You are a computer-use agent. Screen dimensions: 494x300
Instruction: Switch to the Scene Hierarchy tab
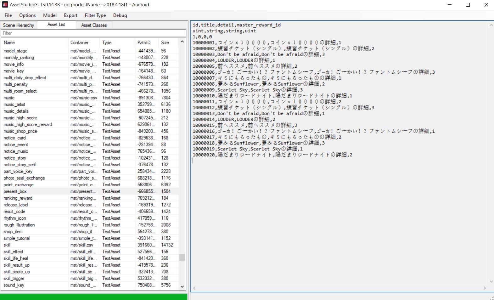pyautogui.click(x=19, y=25)
